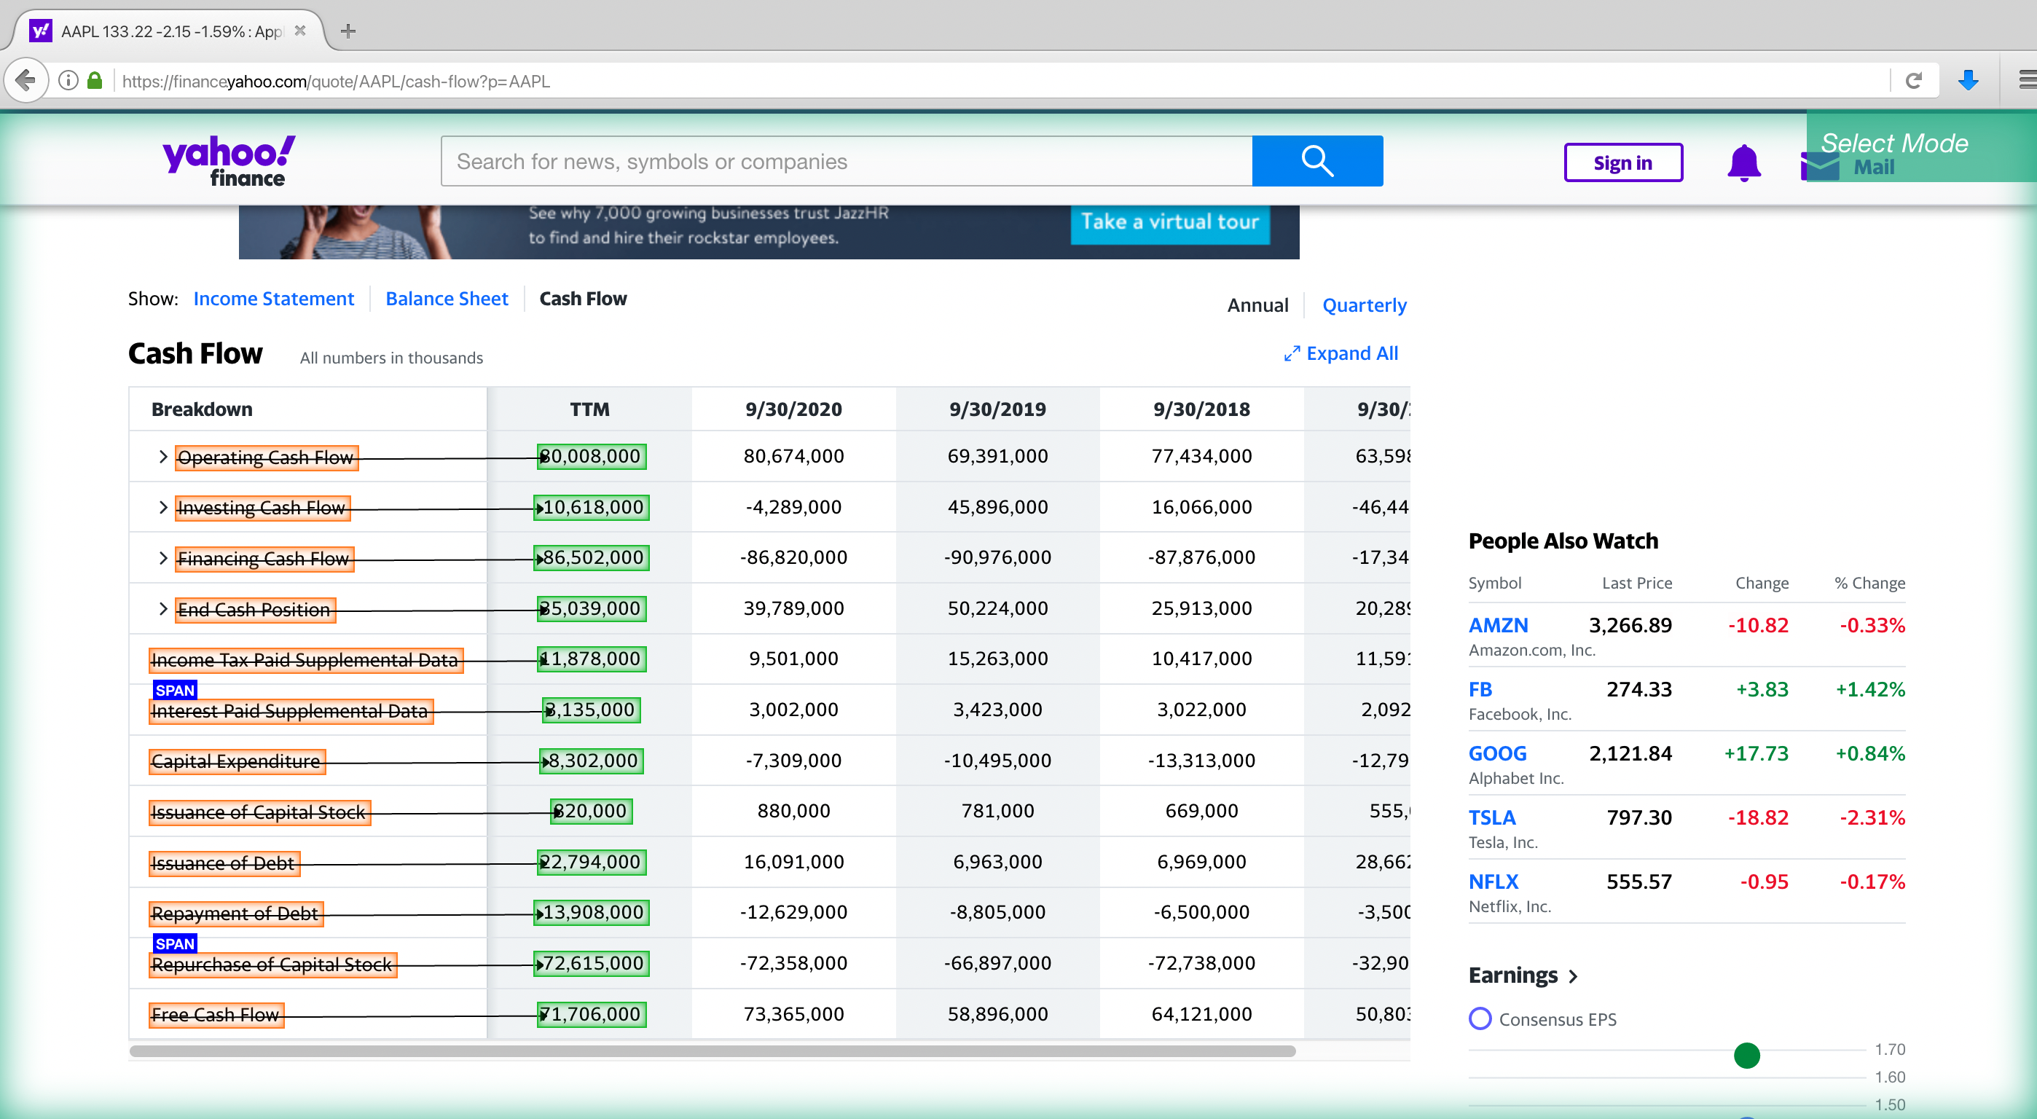
Task: Click the 9/30/2019 column header
Action: (x=997, y=409)
